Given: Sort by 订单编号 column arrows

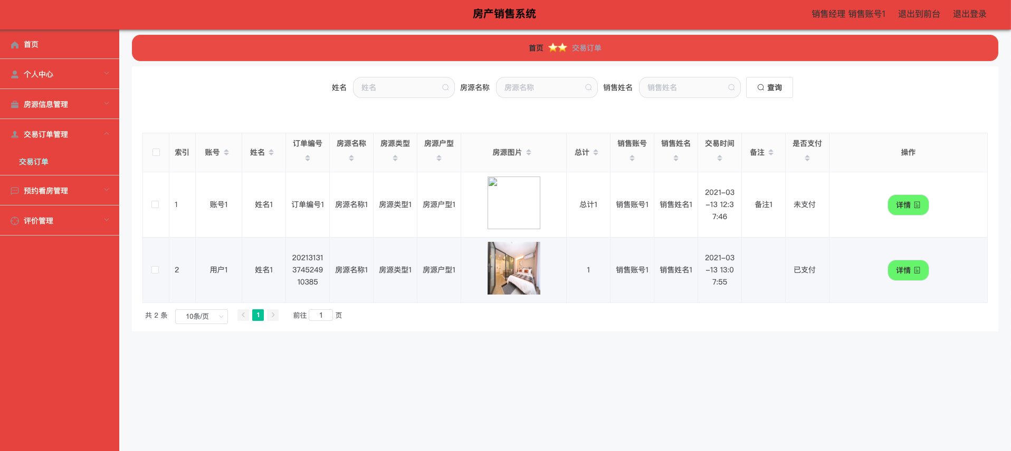Looking at the screenshot, I should click(x=308, y=158).
